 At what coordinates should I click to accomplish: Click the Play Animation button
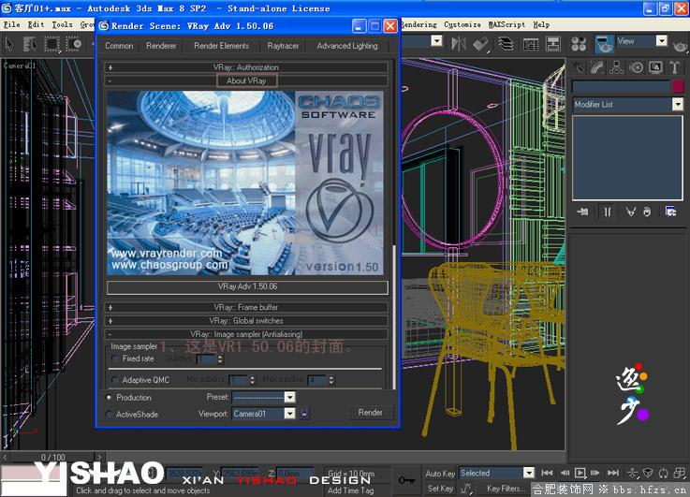[x=580, y=474]
